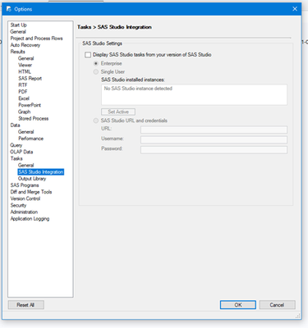This screenshot has height=328, width=308.
Task: Choose SAS Studio URL and credentials option
Action: [96, 121]
